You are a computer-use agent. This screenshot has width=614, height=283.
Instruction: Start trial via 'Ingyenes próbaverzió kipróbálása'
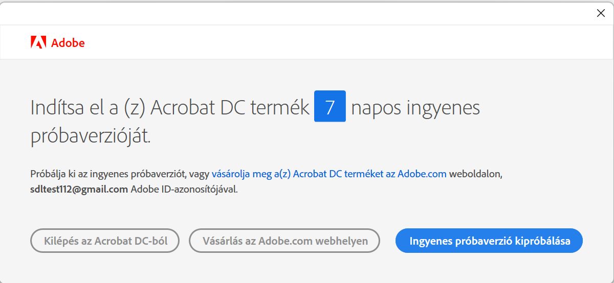490,241
